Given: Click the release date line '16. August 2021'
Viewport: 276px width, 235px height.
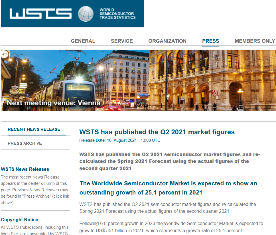Looking at the screenshot, I should (120, 140).
